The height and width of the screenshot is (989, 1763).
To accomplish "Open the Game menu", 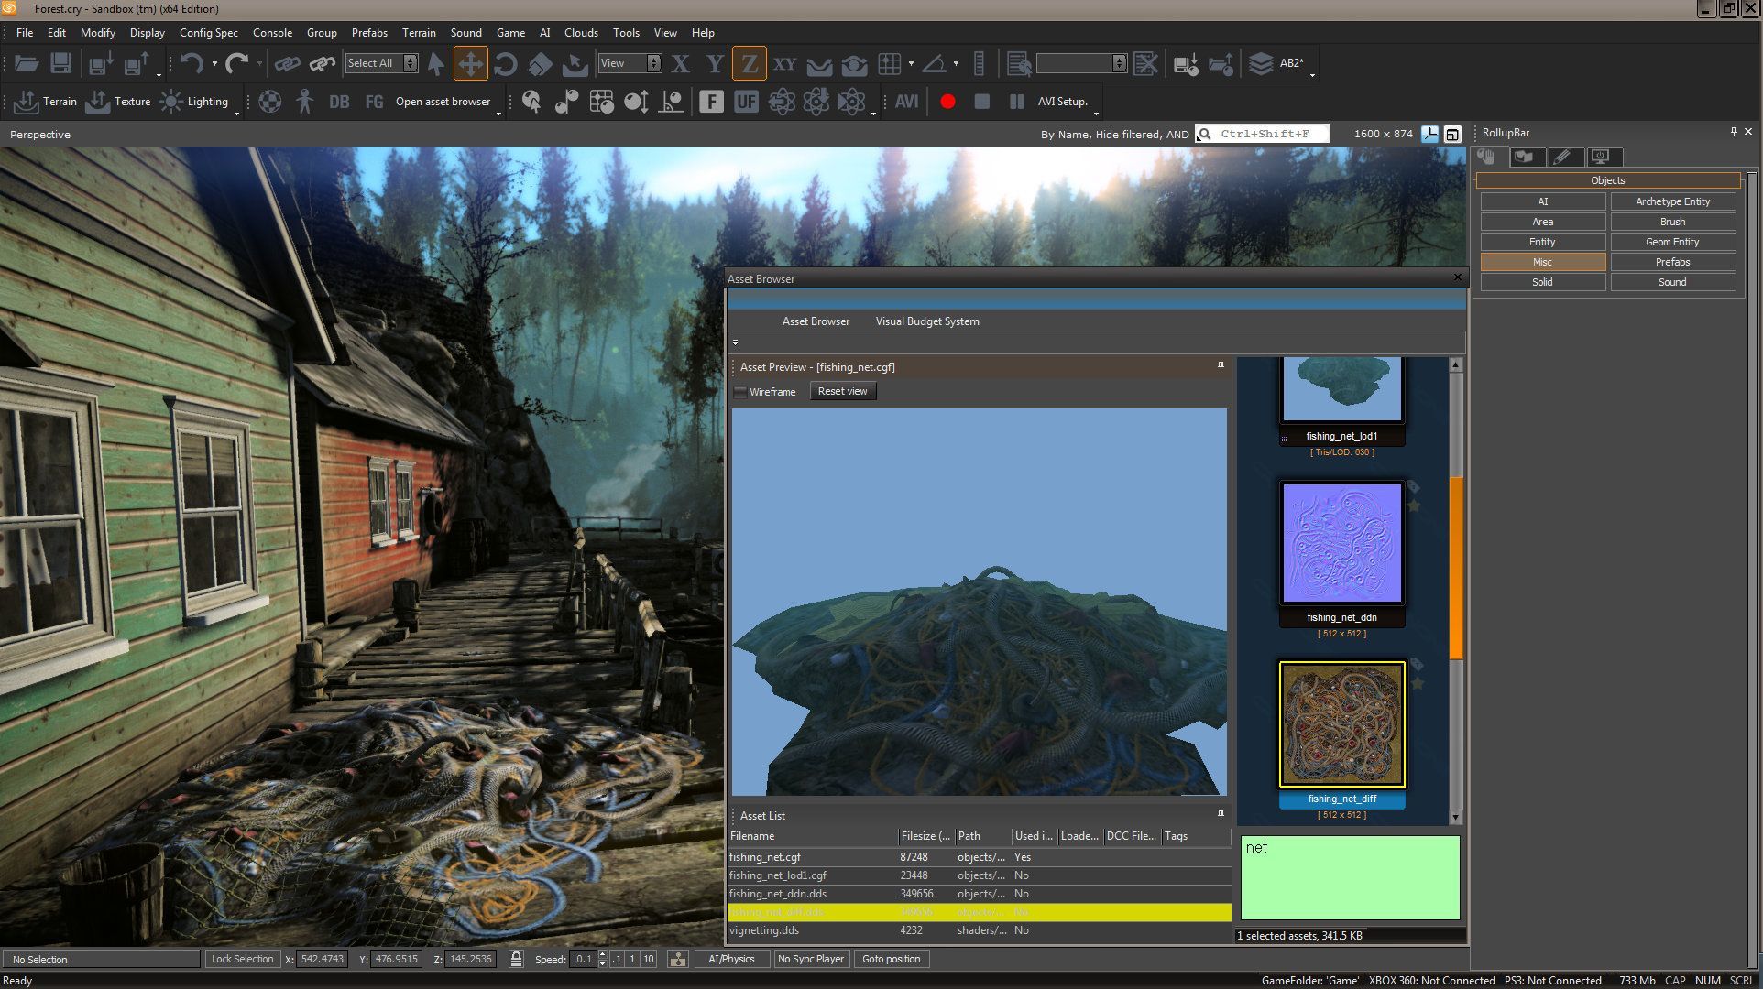I will tap(509, 33).
